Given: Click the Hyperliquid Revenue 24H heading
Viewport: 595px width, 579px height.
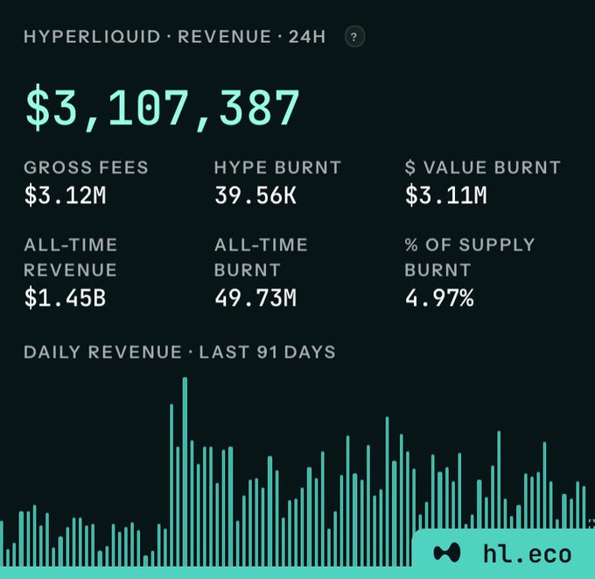Looking at the screenshot, I should (174, 37).
